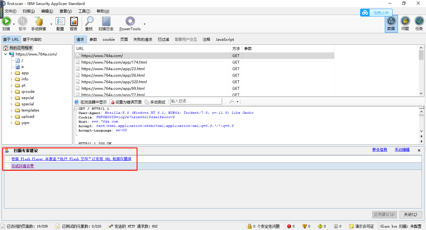Image resolution: width=426 pixels, height=230 pixels.
Task: Click the cloud upload (拖拽上传) widget
Action: click(376, 12)
